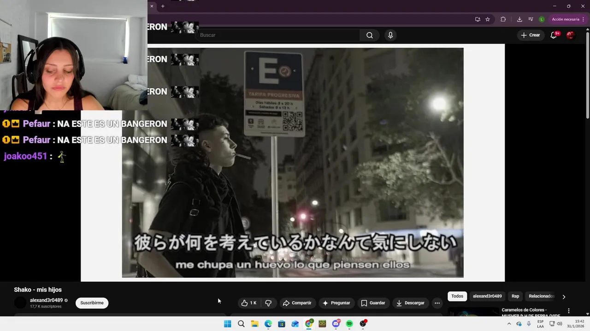Open taskbar search icon

click(241, 324)
